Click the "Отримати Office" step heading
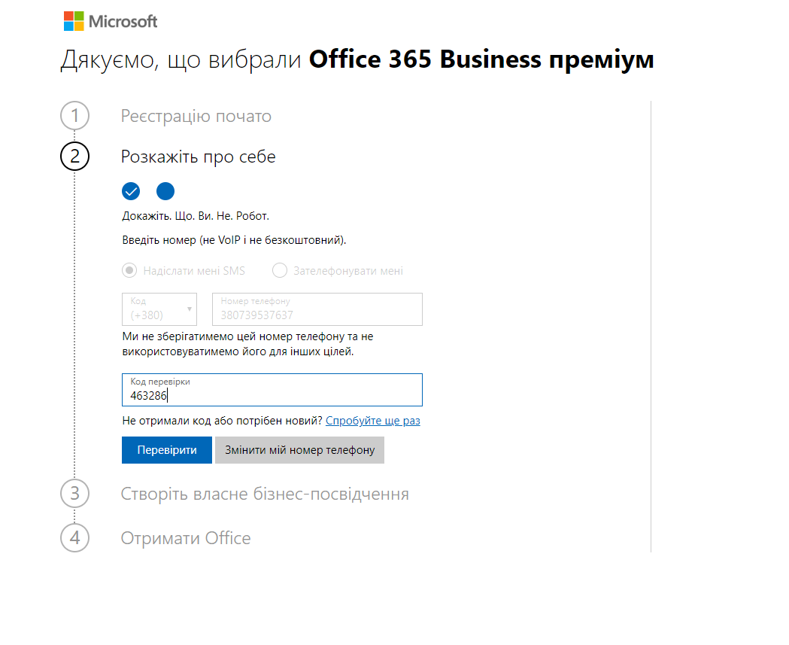Screen dimensions: 789x645 click(x=186, y=538)
